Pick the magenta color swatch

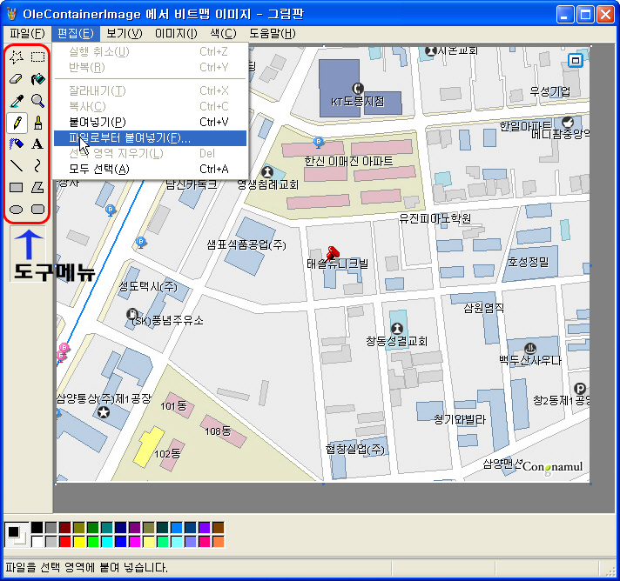(134, 541)
